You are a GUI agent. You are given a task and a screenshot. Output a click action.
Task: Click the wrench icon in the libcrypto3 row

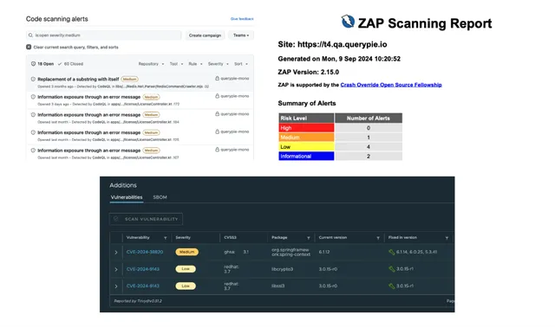pyautogui.click(x=391, y=269)
